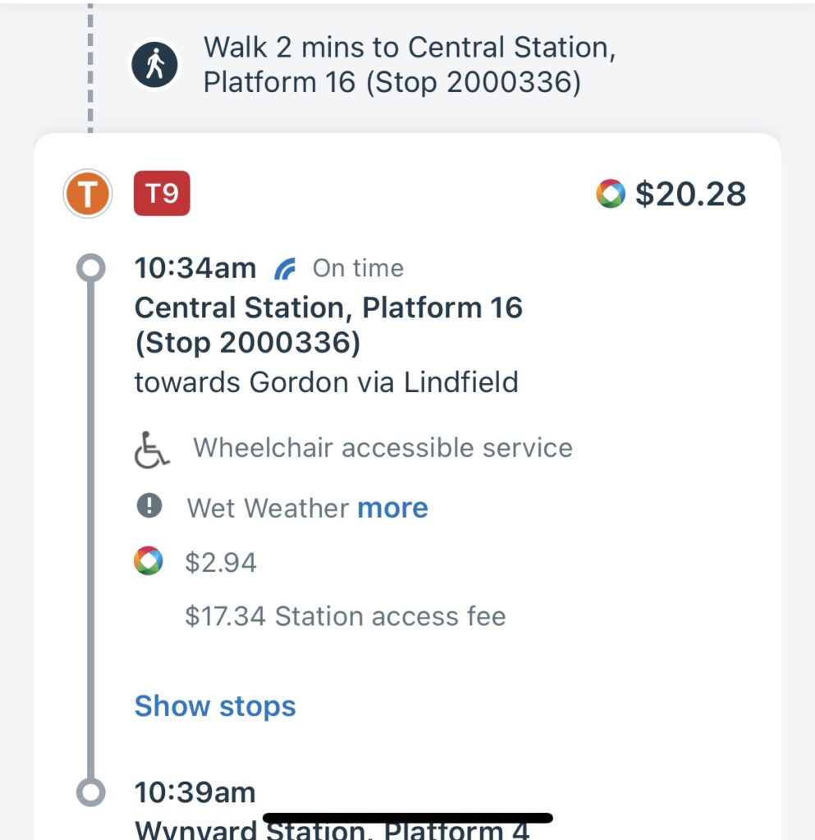Tap the orange train T icon

coord(87,194)
